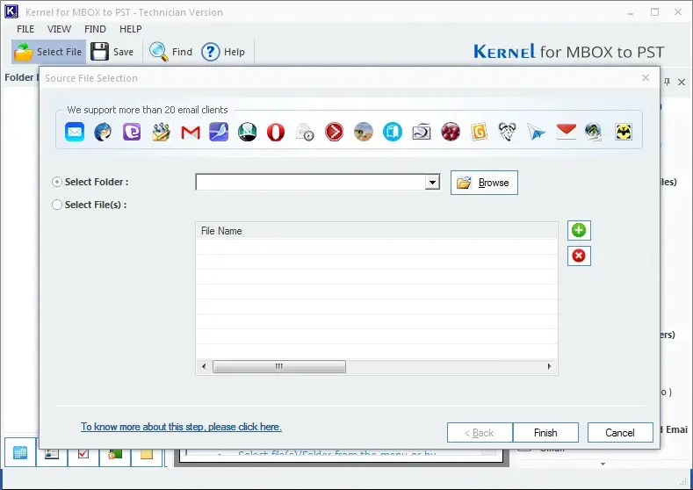Open the yellow notes icon at bottom
The width and height of the screenshot is (693, 490).
point(147,455)
